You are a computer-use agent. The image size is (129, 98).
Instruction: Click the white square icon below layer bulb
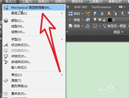(x=95, y=26)
